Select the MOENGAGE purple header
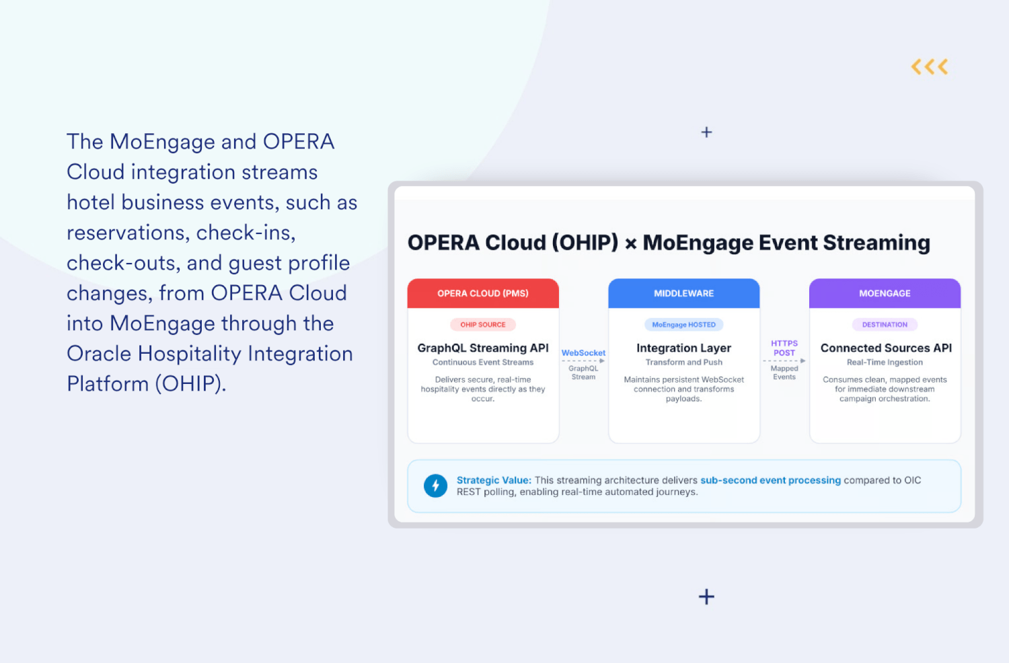The image size is (1009, 663). click(x=885, y=293)
